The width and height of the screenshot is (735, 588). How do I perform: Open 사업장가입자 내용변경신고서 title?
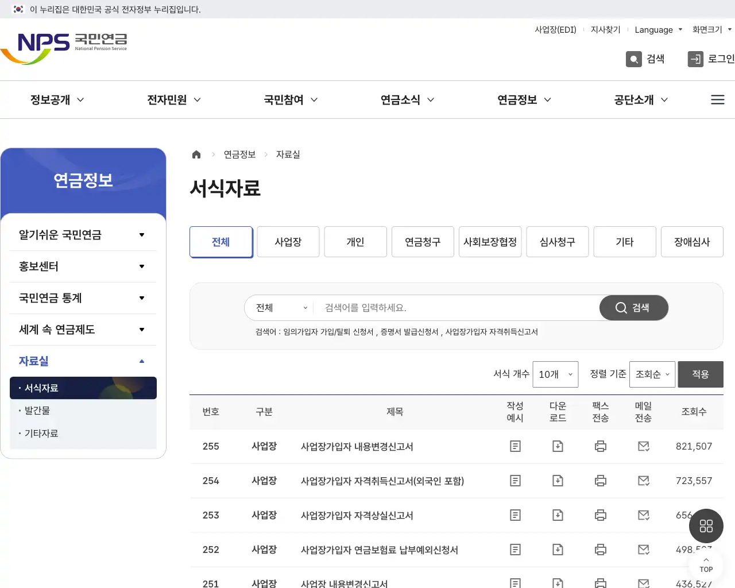click(357, 446)
